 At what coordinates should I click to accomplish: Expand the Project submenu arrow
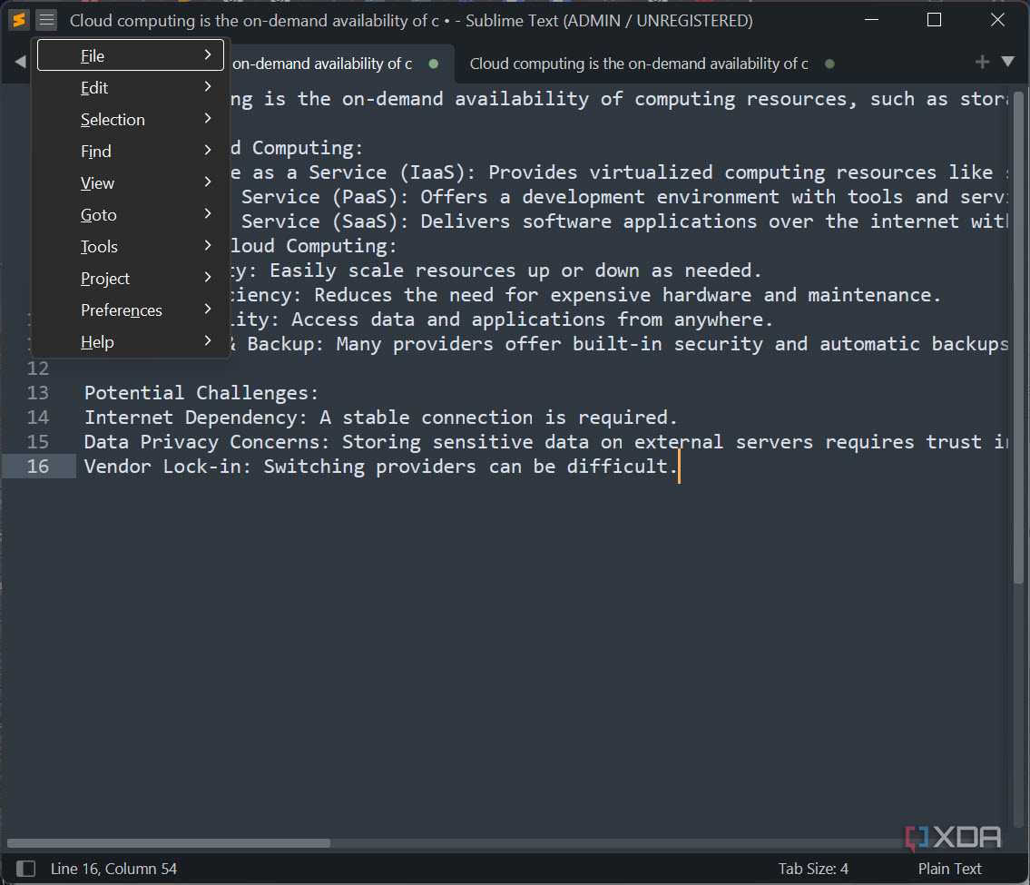pos(208,277)
